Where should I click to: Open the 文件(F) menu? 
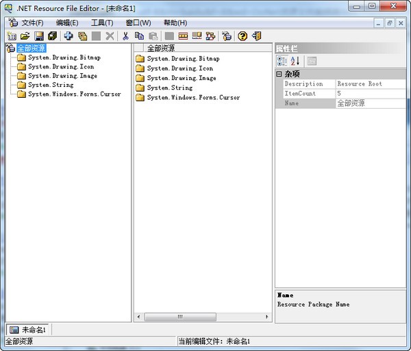coord(32,23)
